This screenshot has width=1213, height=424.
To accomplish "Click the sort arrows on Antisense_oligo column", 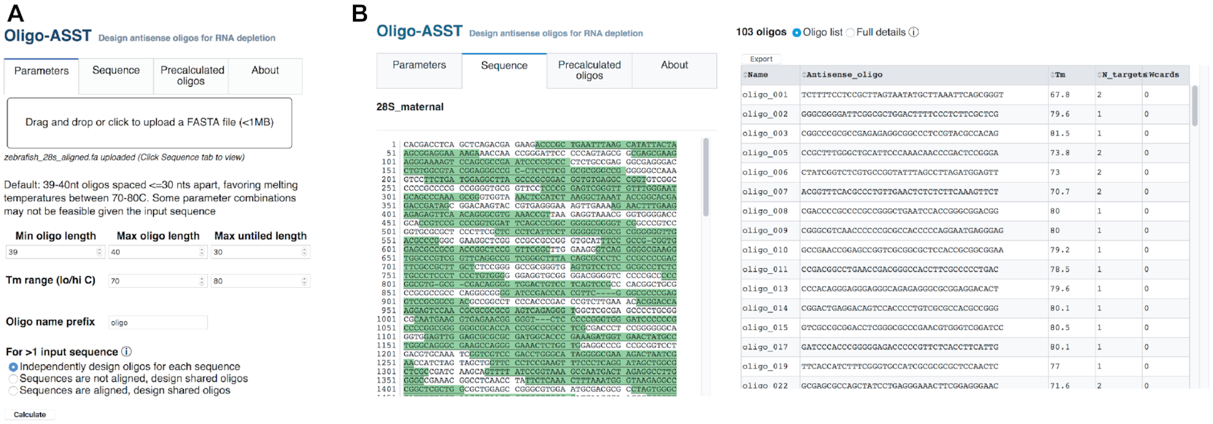I will tap(804, 75).
